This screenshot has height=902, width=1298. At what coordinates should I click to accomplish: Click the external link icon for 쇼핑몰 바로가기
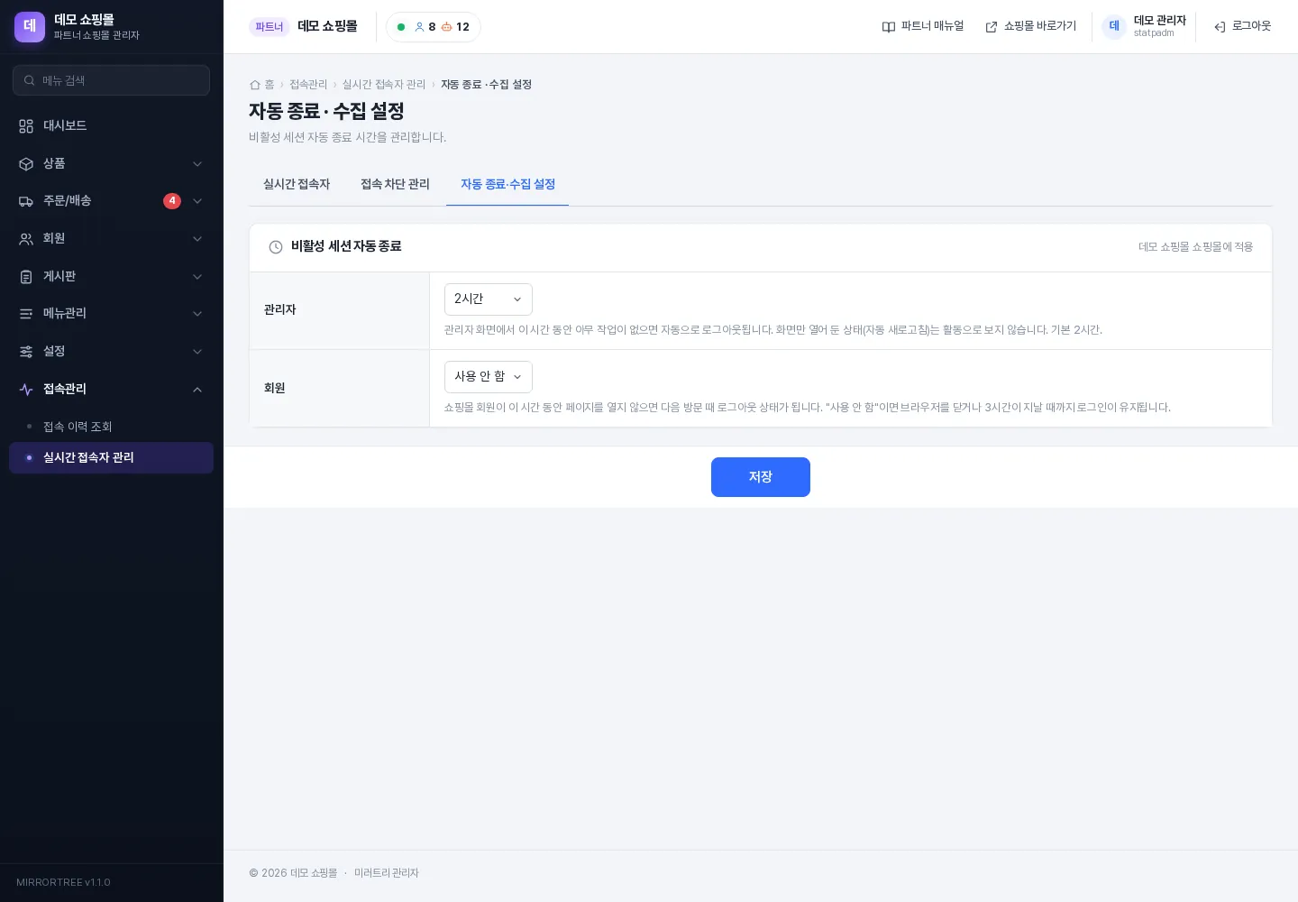(992, 27)
